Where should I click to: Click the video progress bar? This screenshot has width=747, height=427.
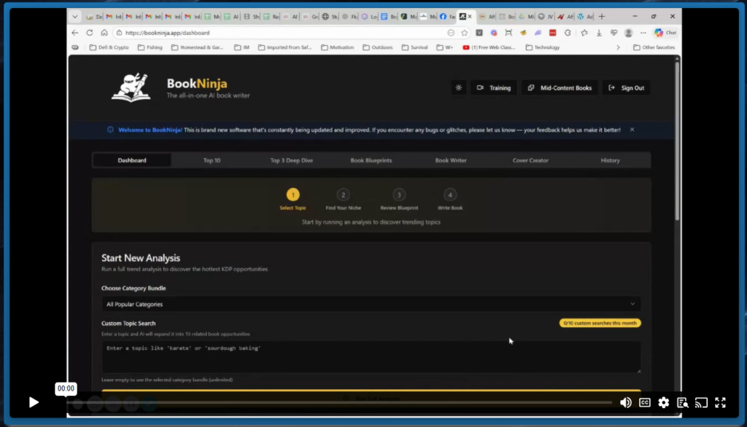(x=328, y=402)
